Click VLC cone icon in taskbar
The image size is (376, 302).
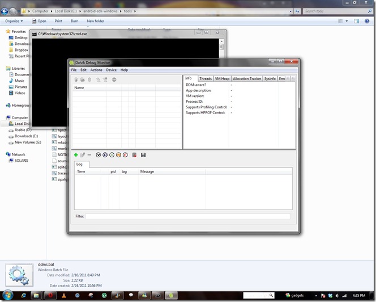pos(64,295)
